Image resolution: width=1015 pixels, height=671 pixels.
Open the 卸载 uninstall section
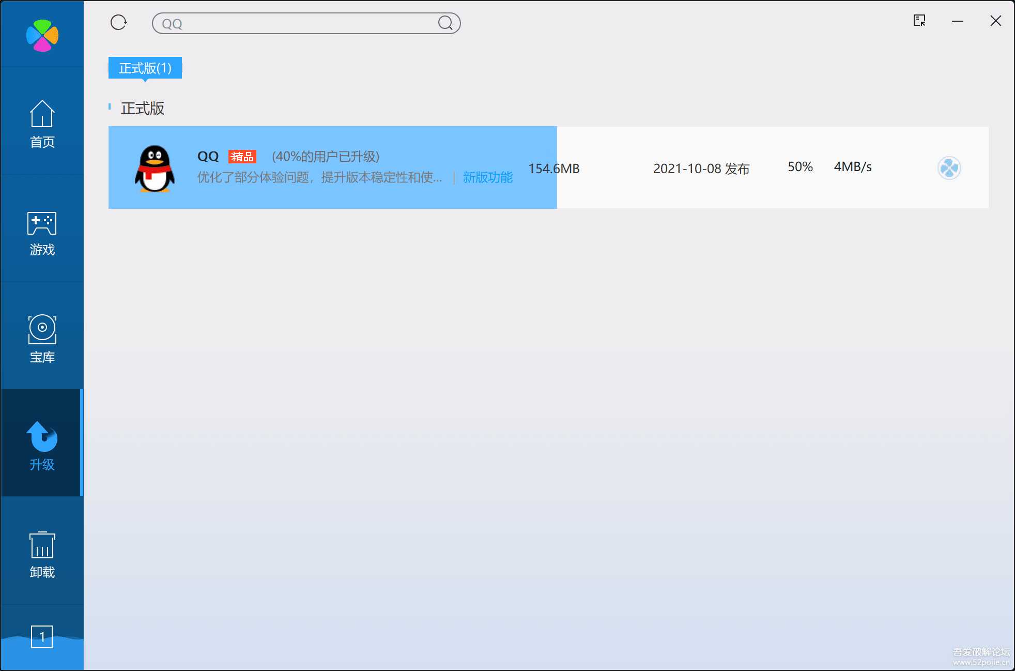42,554
